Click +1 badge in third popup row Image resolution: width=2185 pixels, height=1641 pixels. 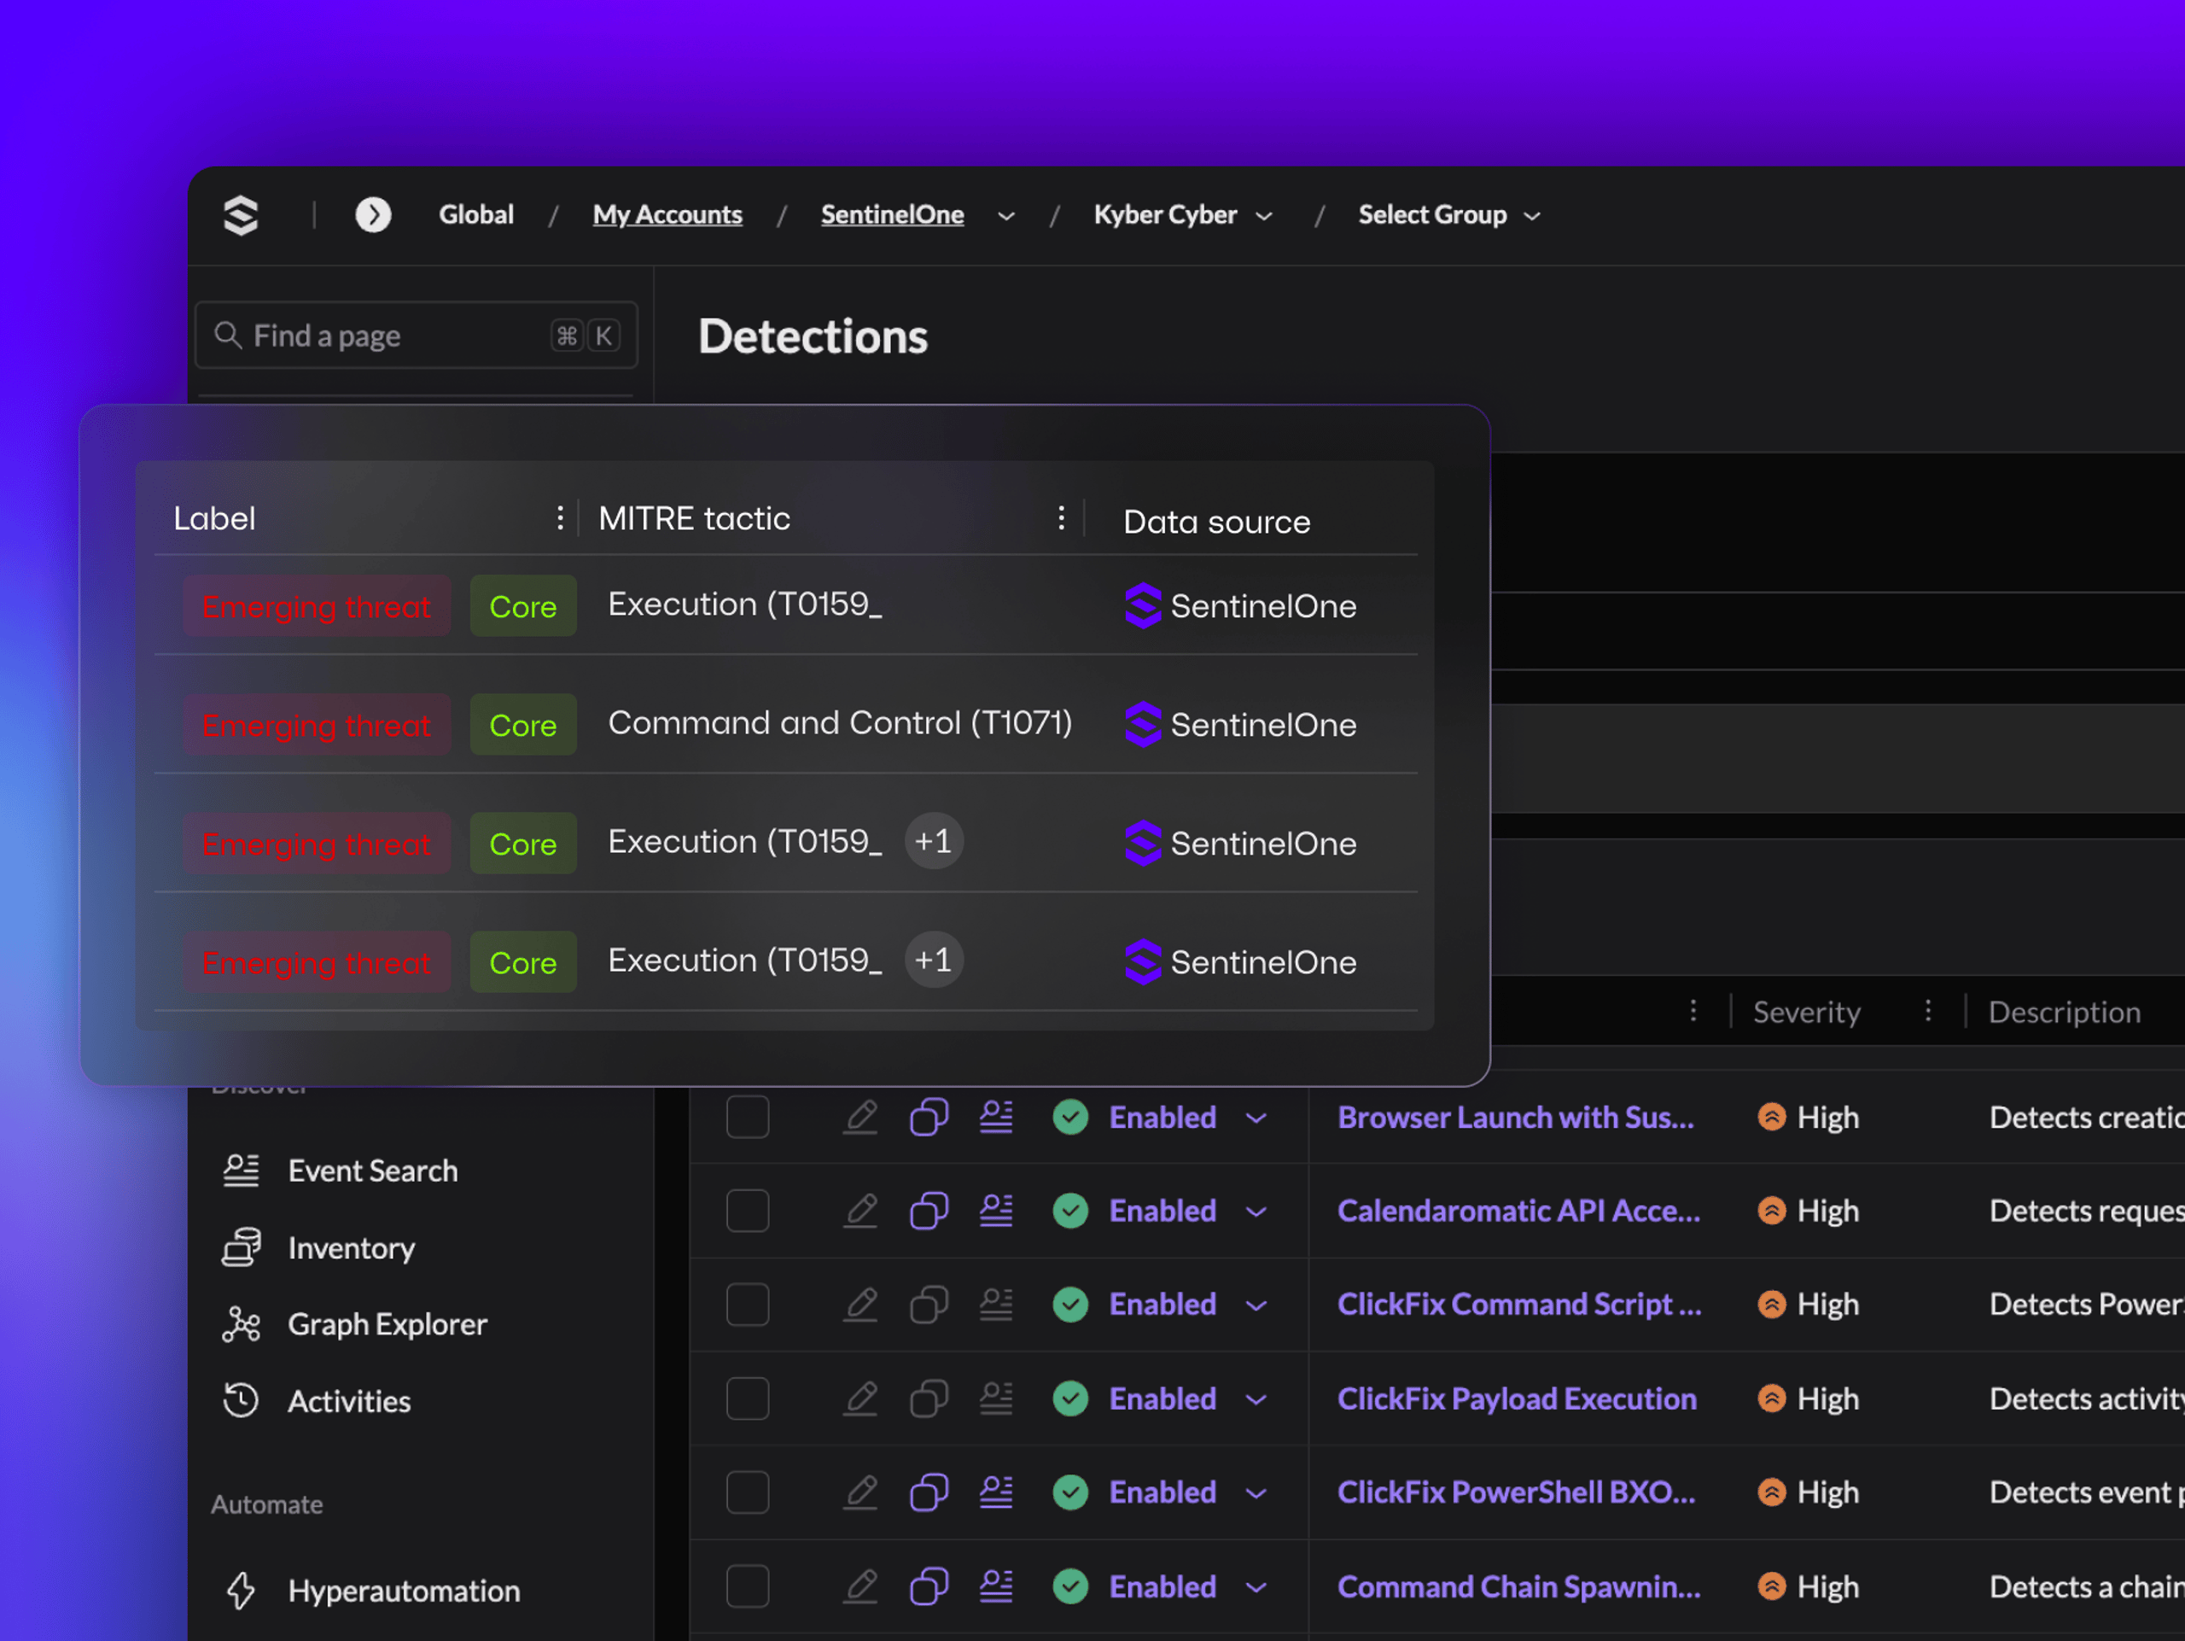coord(934,842)
